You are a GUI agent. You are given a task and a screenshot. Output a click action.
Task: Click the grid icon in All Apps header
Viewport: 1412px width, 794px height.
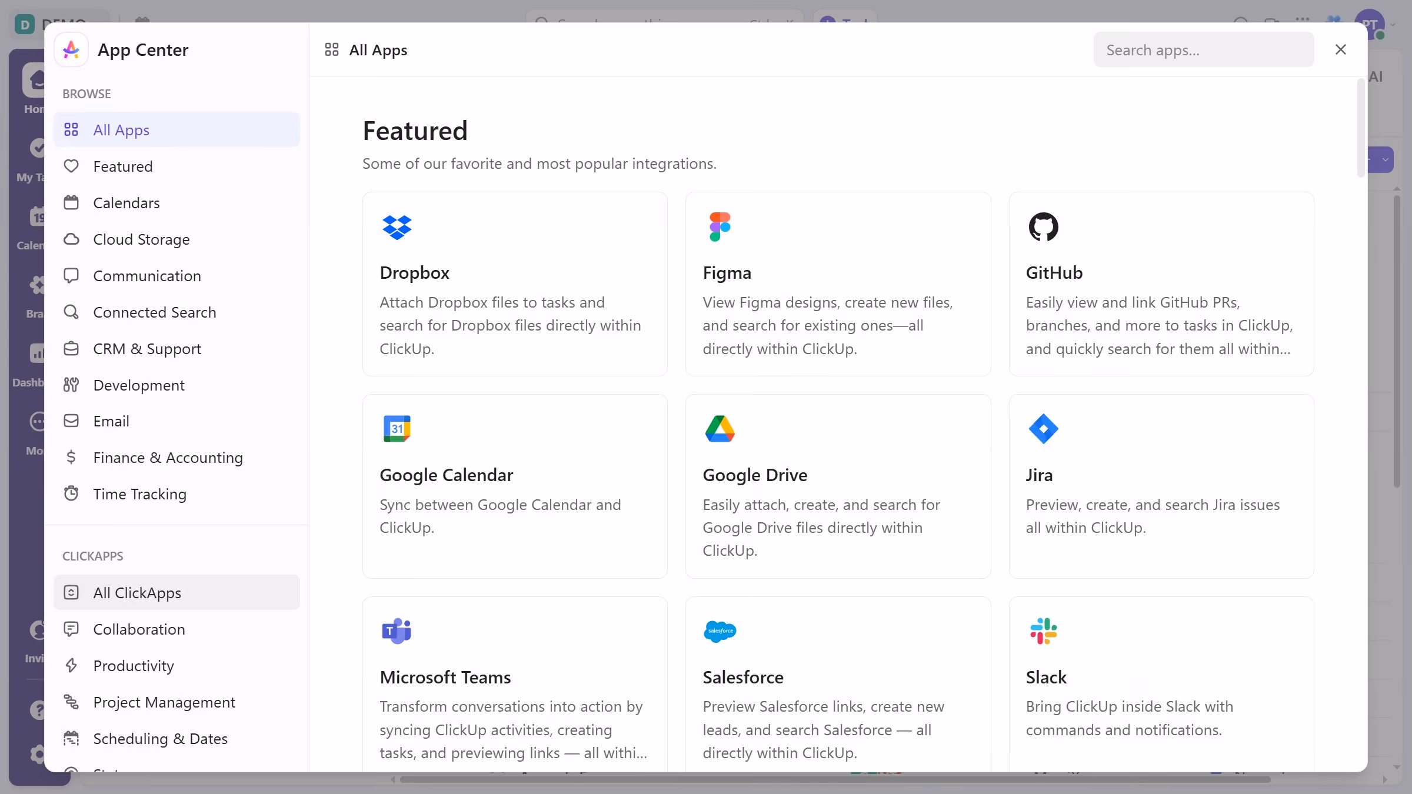point(332,50)
